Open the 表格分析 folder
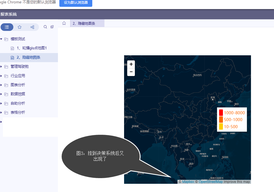 18,113
